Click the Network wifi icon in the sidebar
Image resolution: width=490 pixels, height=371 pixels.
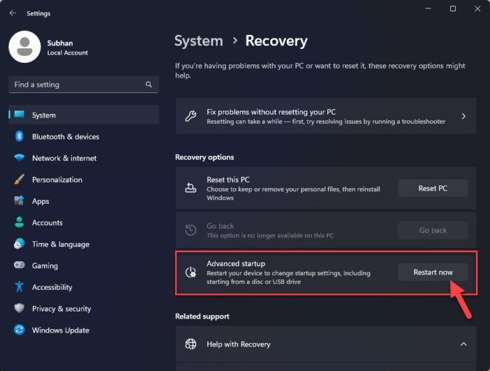tap(20, 157)
